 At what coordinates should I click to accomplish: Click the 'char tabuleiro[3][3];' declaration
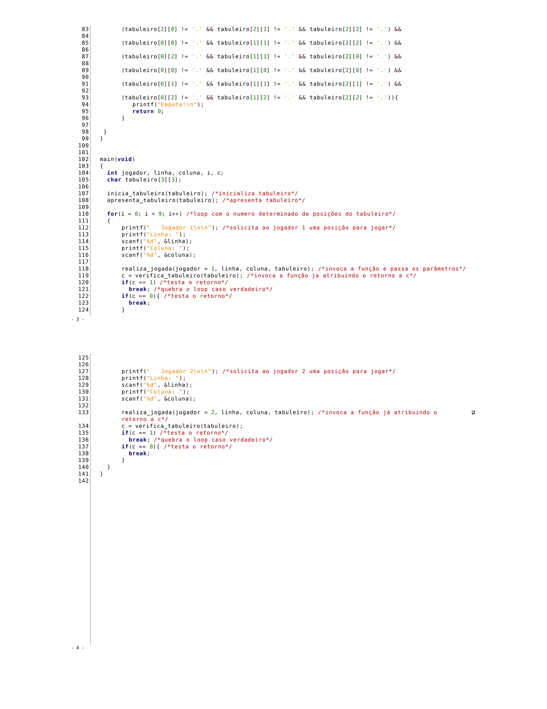pos(144,180)
